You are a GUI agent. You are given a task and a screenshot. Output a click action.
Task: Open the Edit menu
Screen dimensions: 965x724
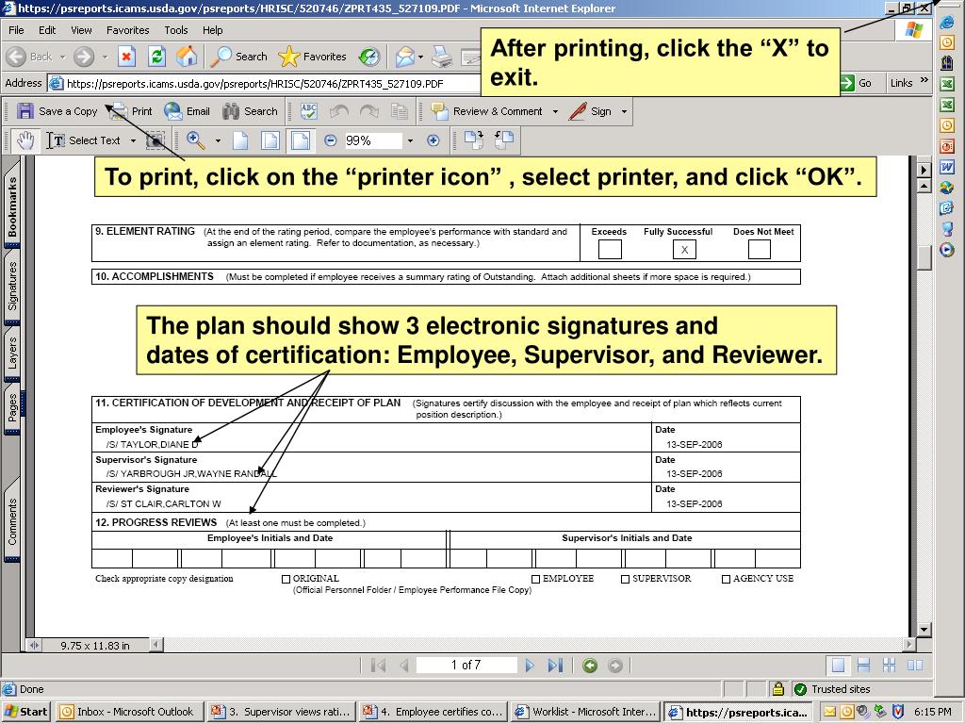point(47,30)
